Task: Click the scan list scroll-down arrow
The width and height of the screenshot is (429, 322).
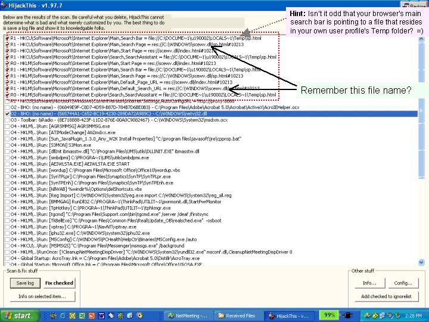Action: pos(421,262)
